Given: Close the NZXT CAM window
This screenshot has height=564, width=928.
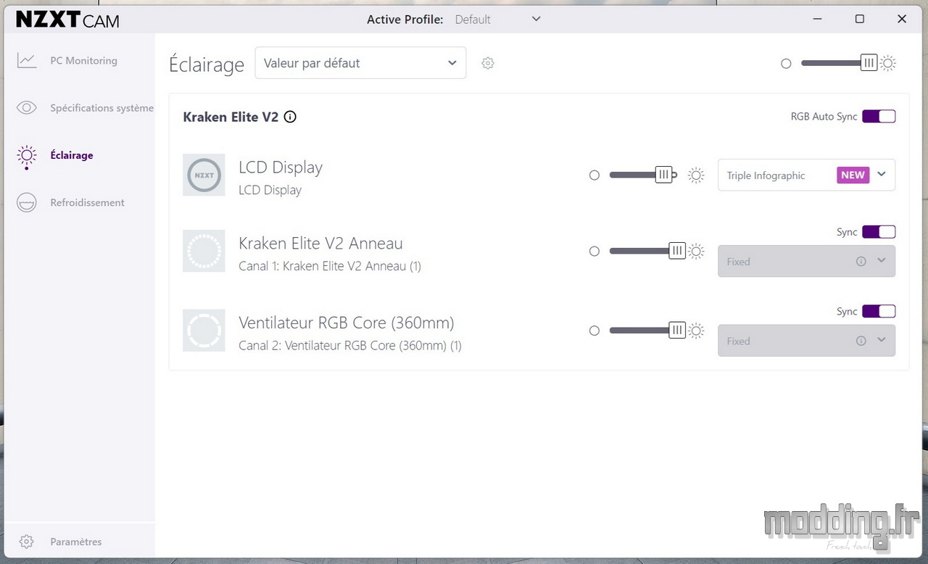Looking at the screenshot, I should coord(902,20).
